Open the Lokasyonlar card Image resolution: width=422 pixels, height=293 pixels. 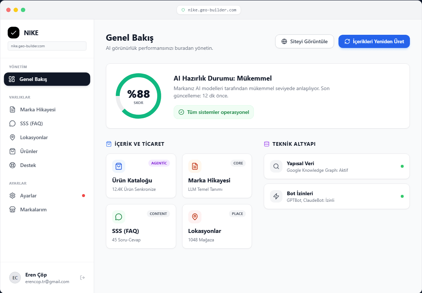[x=217, y=226]
